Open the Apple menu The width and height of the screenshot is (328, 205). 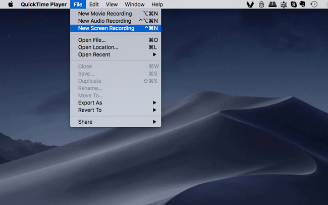coord(11,4)
